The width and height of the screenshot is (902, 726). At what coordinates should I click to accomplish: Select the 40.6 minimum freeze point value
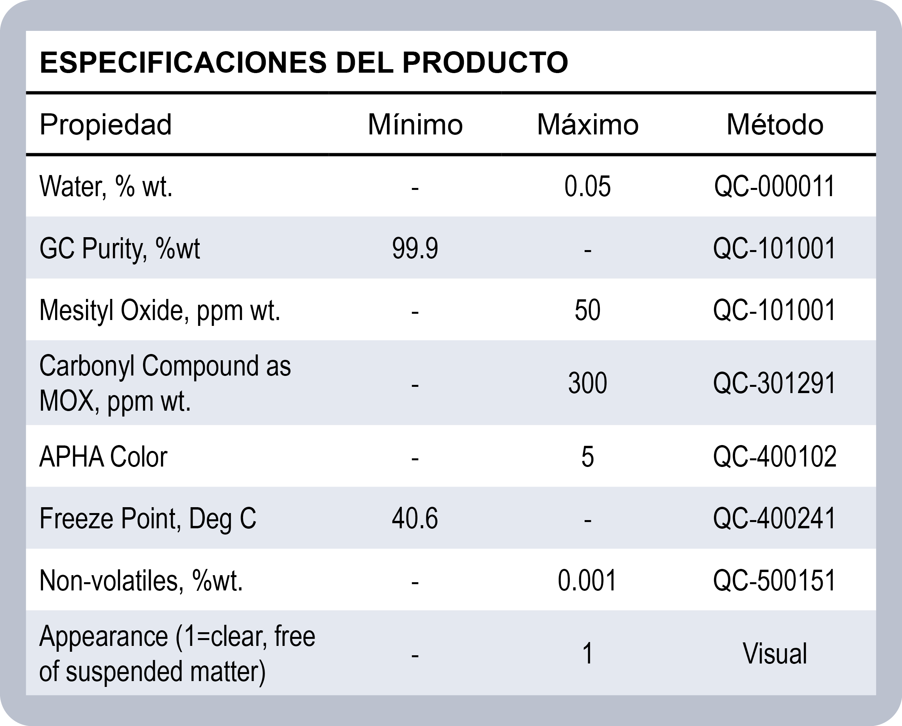pyautogui.click(x=415, y=518)
